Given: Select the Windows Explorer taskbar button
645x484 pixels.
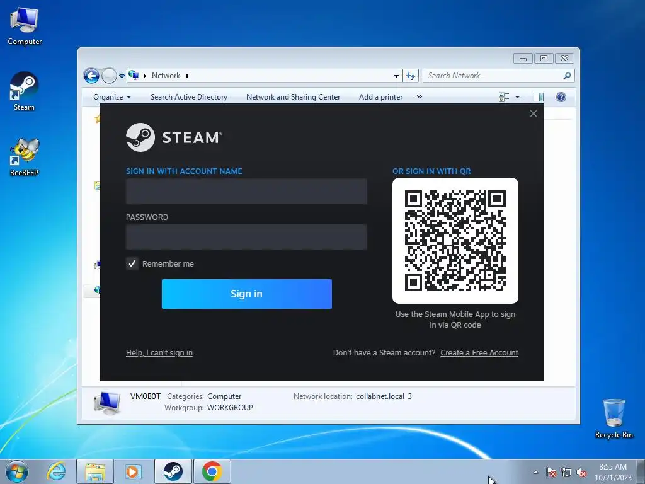Looking at the screenshot, I should click(x=95, y=471).
